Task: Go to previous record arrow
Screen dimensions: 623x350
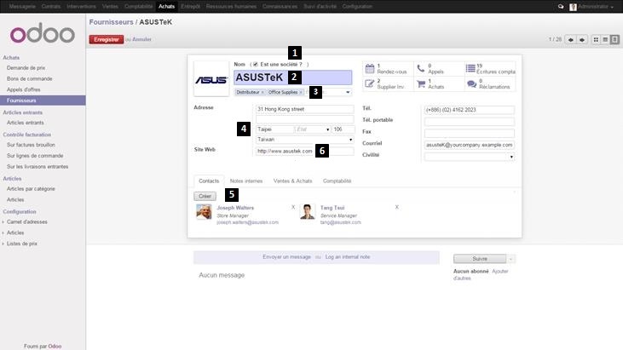Action: 571,40
